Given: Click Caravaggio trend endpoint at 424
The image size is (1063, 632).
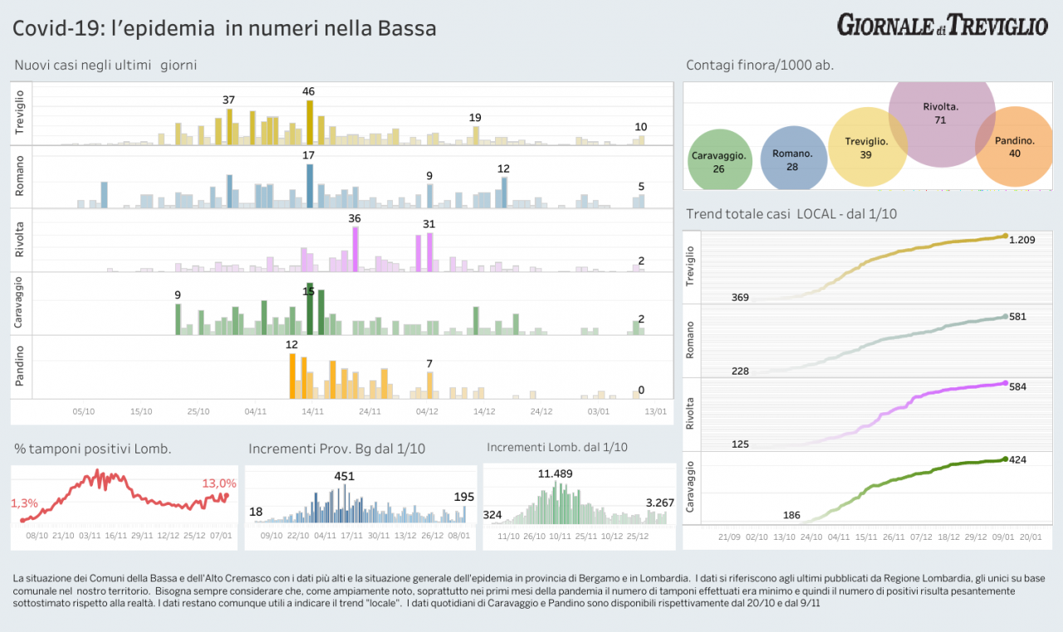Looking at the screenshot, I should [1005, 458].
